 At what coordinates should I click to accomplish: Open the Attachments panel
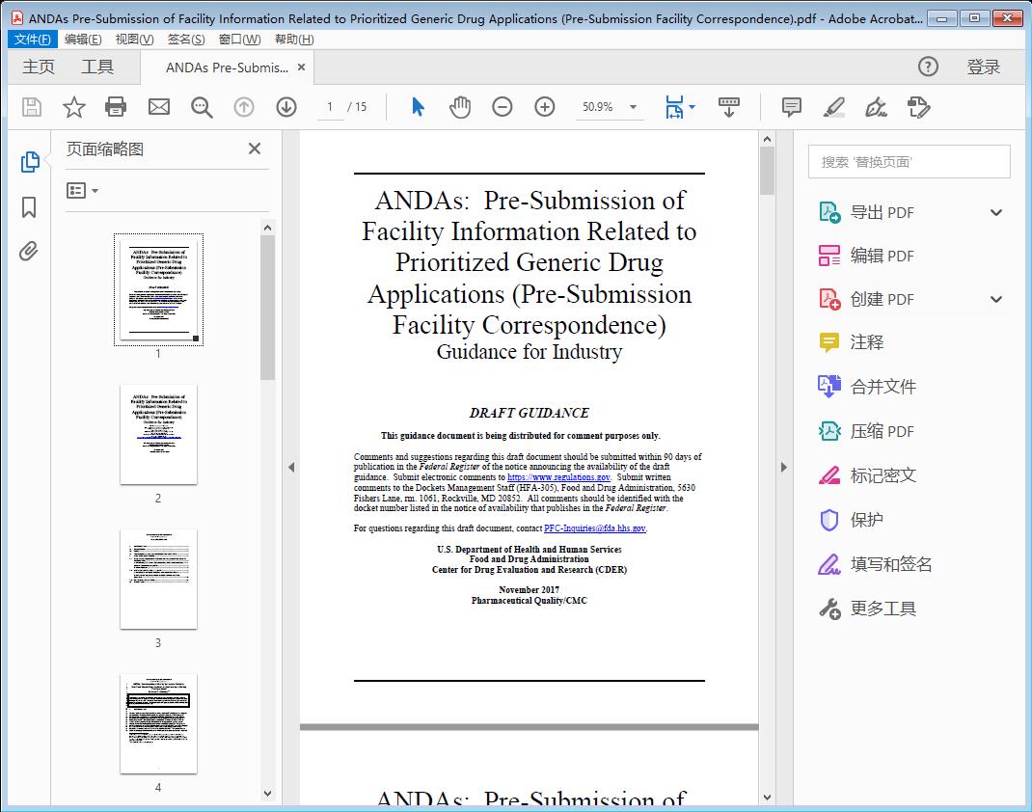(29, 251)
